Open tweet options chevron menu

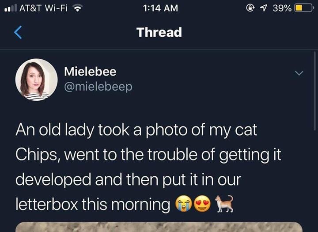coord(299,72)
